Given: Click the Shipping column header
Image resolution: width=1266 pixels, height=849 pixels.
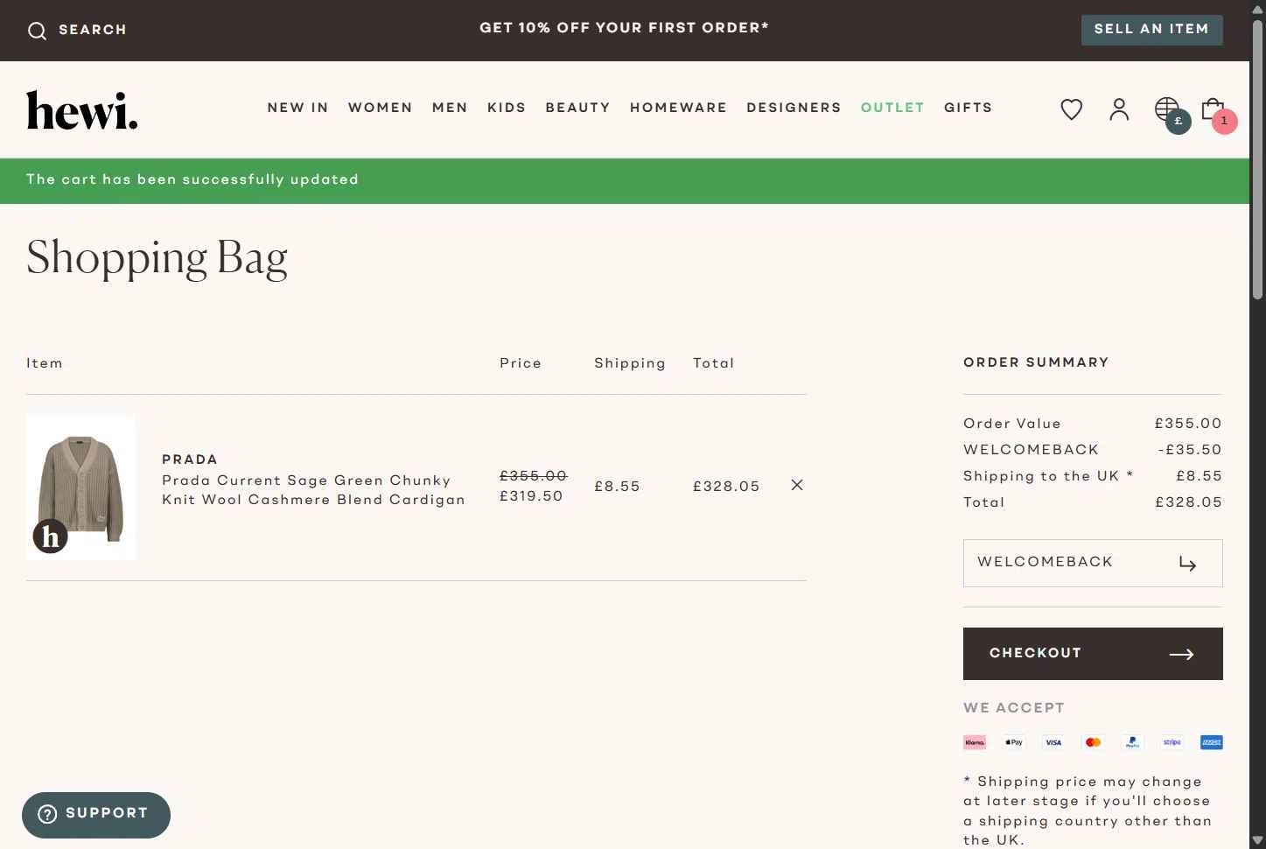Looking at the screenshot, I should click(630, 363).
